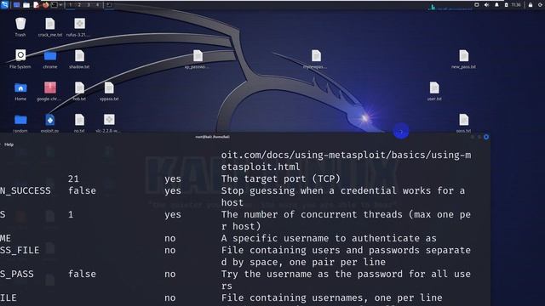Click the terminal title bar text

click(212, 137)
